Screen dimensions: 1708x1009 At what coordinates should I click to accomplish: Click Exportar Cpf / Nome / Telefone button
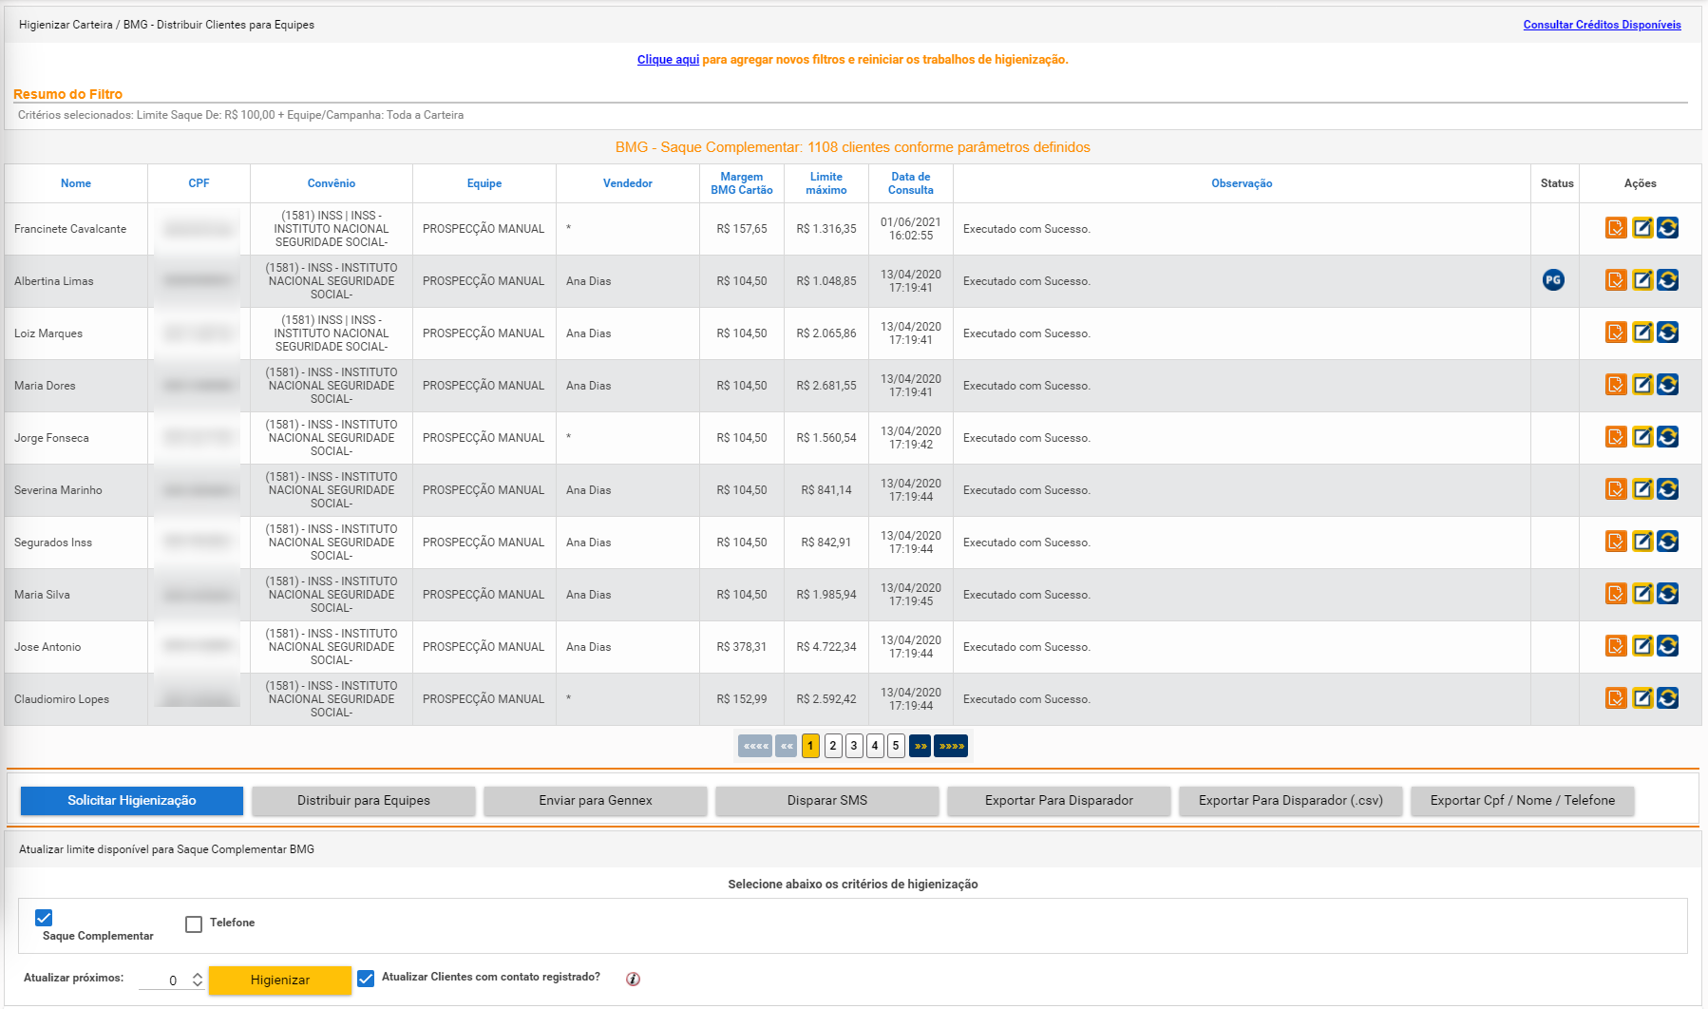point(1523,801)
